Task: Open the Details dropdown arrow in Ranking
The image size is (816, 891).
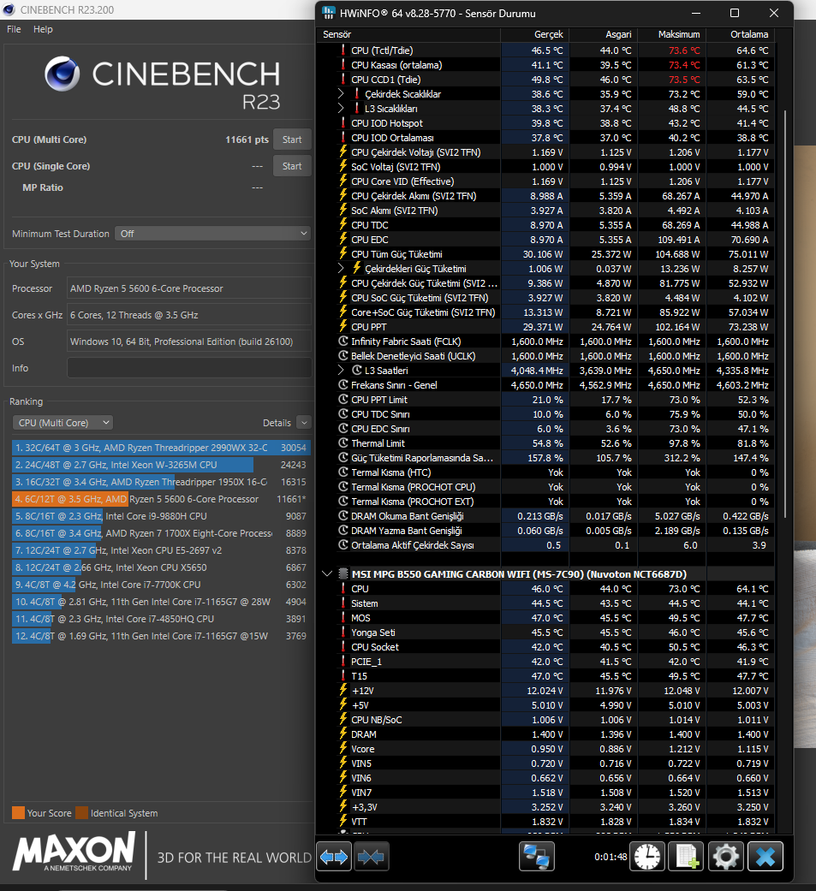Action: (304, 423)
